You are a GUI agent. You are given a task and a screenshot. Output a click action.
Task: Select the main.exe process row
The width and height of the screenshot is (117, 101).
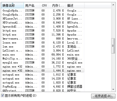tap(43, 54)
